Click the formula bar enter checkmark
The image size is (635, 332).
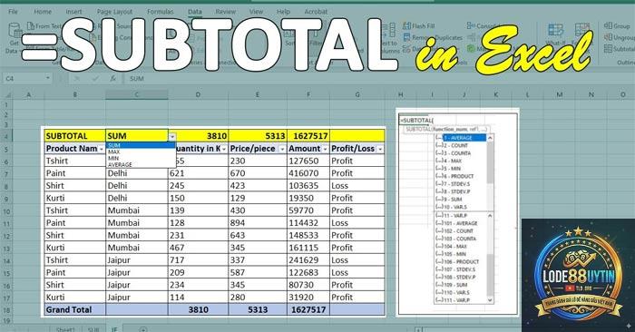point(95,79)
